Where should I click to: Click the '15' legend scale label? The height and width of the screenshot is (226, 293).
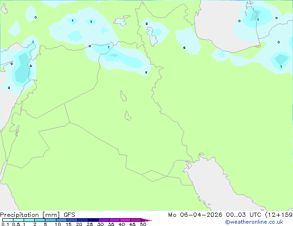tap(68, 224)
